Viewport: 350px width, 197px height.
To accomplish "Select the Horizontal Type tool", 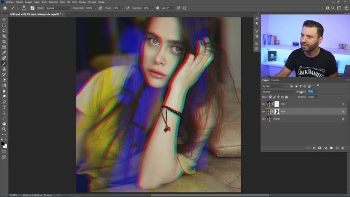I will pyautogui.click(x=4, y=107).
